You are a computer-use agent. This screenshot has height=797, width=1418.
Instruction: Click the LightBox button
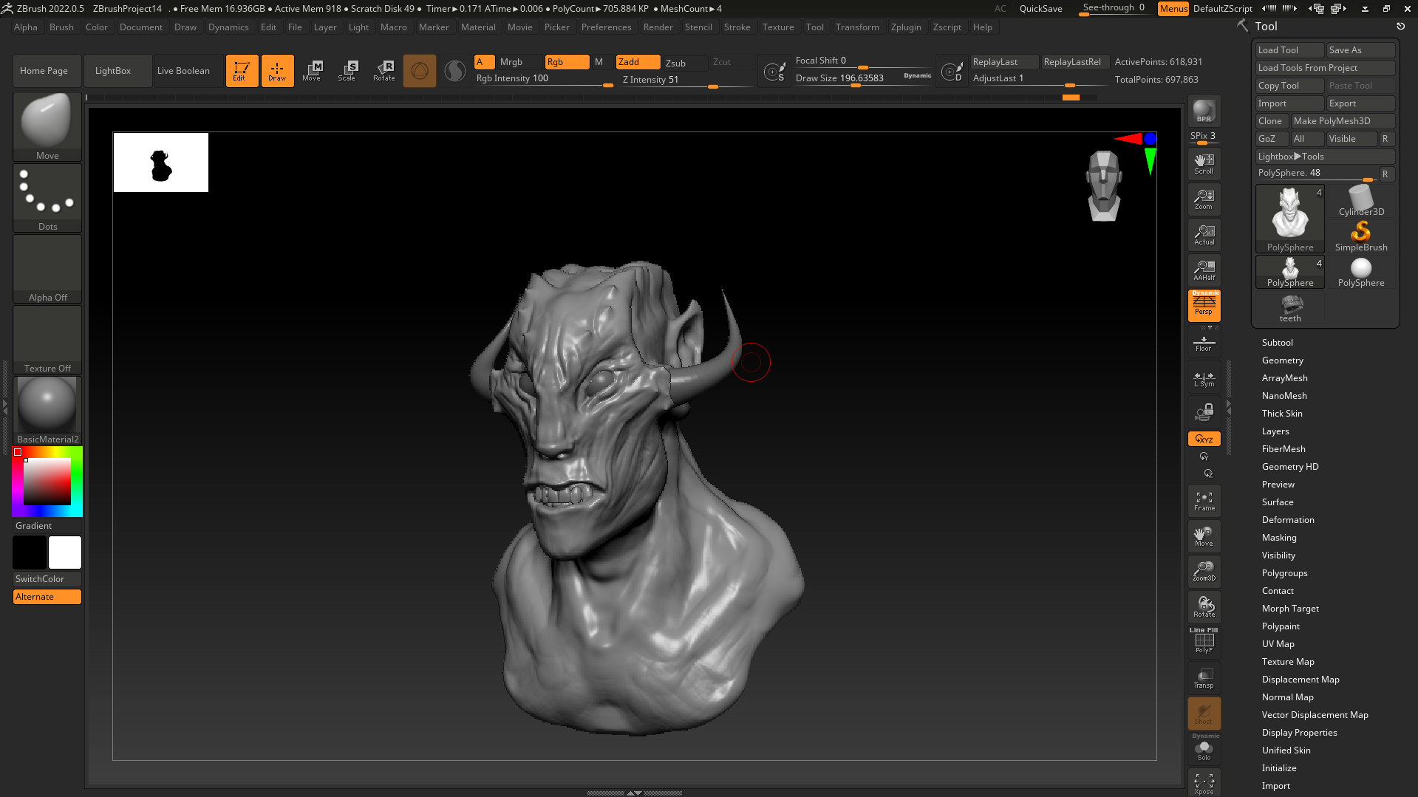pyautogui.click(x=113, y=71)
